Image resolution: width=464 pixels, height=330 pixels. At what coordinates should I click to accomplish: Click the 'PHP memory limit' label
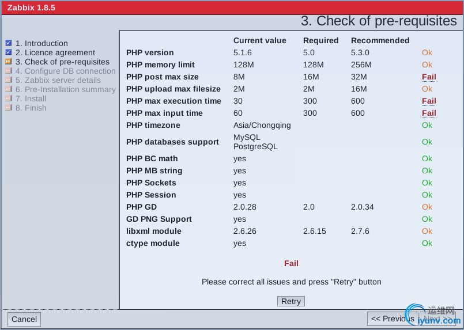160,65
